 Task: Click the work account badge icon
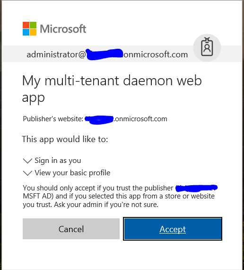coord(207,47)
